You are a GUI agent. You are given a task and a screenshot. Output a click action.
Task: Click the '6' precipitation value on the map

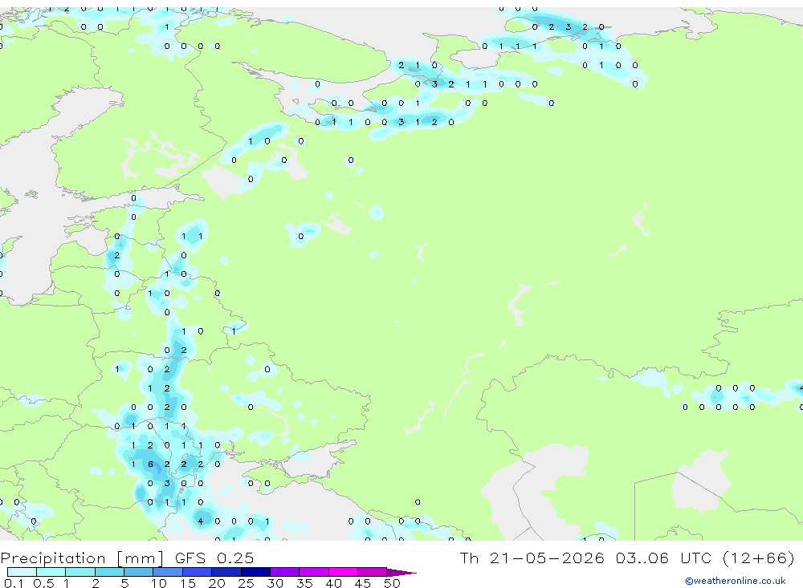pos(150,464)
